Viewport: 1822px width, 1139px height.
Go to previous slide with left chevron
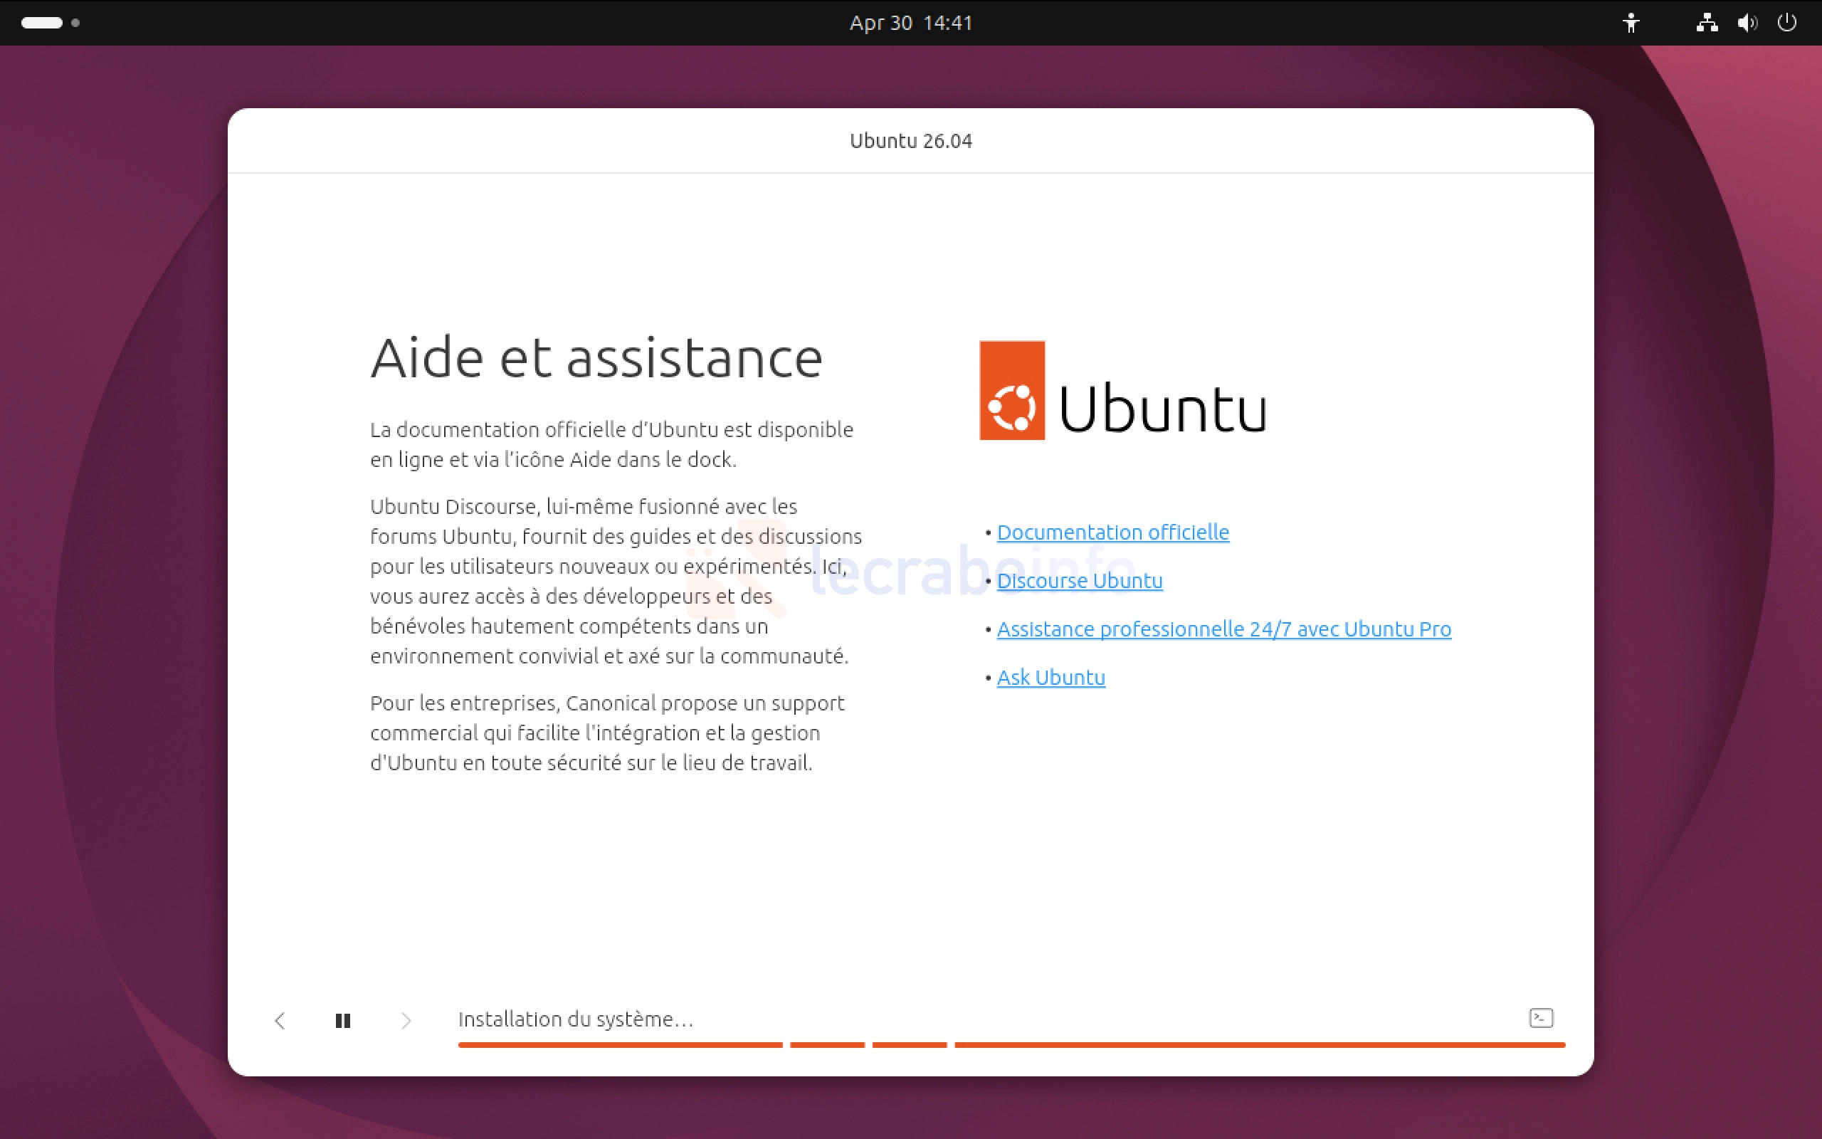coord(280,1020)
